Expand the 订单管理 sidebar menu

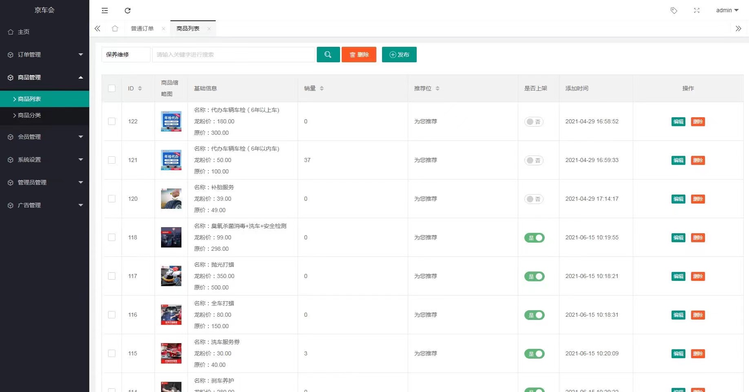coord(44,55)
